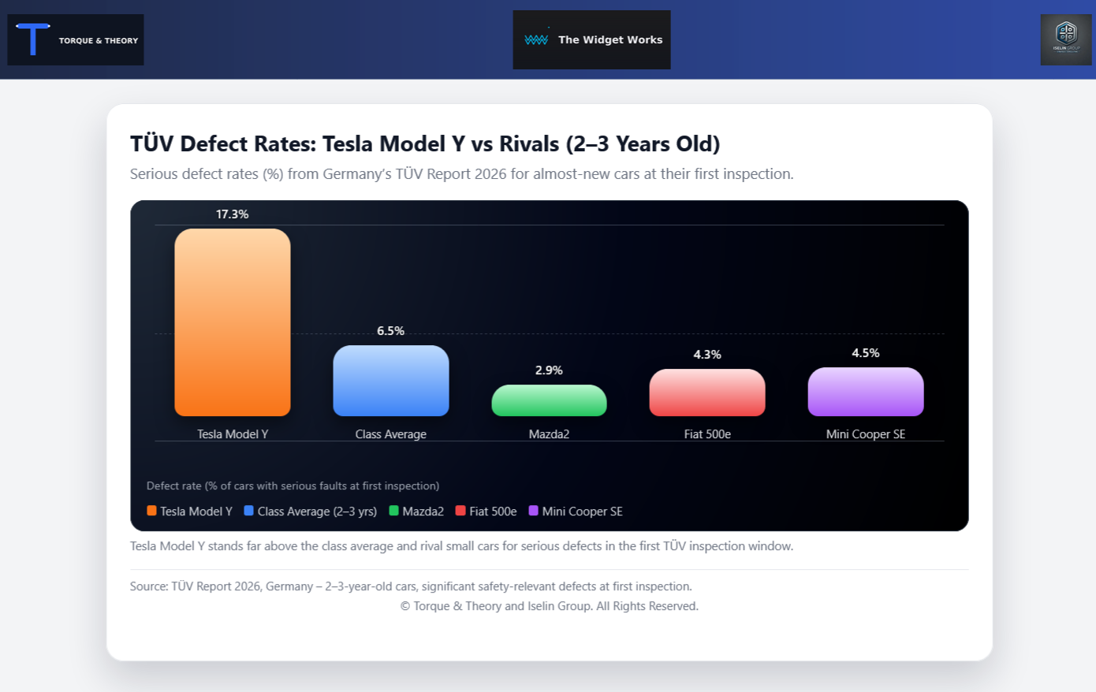
Task: Click the 17.3% value label
Action: (233, 214)
